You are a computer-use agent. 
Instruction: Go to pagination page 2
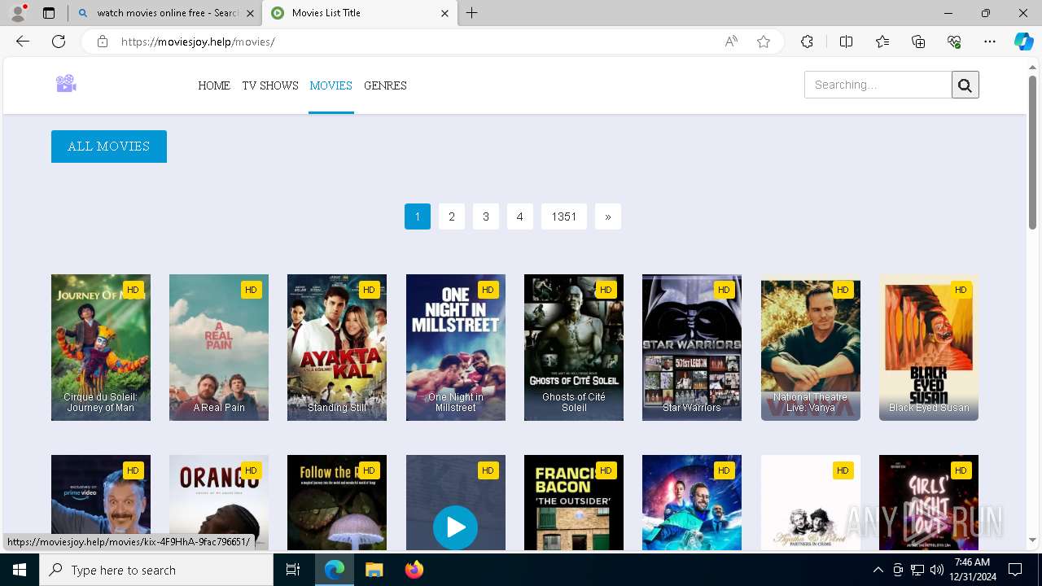[452, 216]
